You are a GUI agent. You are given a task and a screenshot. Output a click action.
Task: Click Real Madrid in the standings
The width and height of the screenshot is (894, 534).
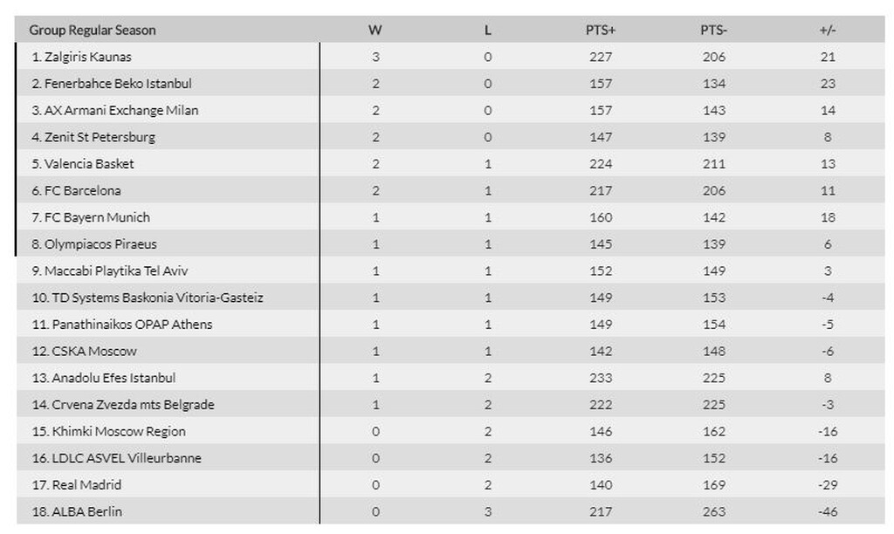pyautogui.click(x=76, y=485)
